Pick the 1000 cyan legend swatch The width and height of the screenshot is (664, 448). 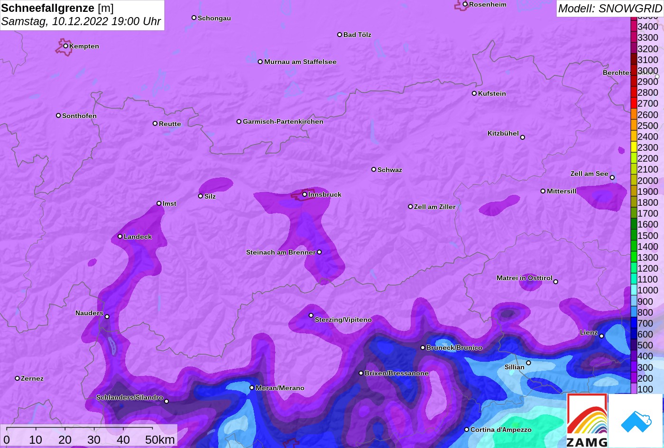tap(634, 291)
